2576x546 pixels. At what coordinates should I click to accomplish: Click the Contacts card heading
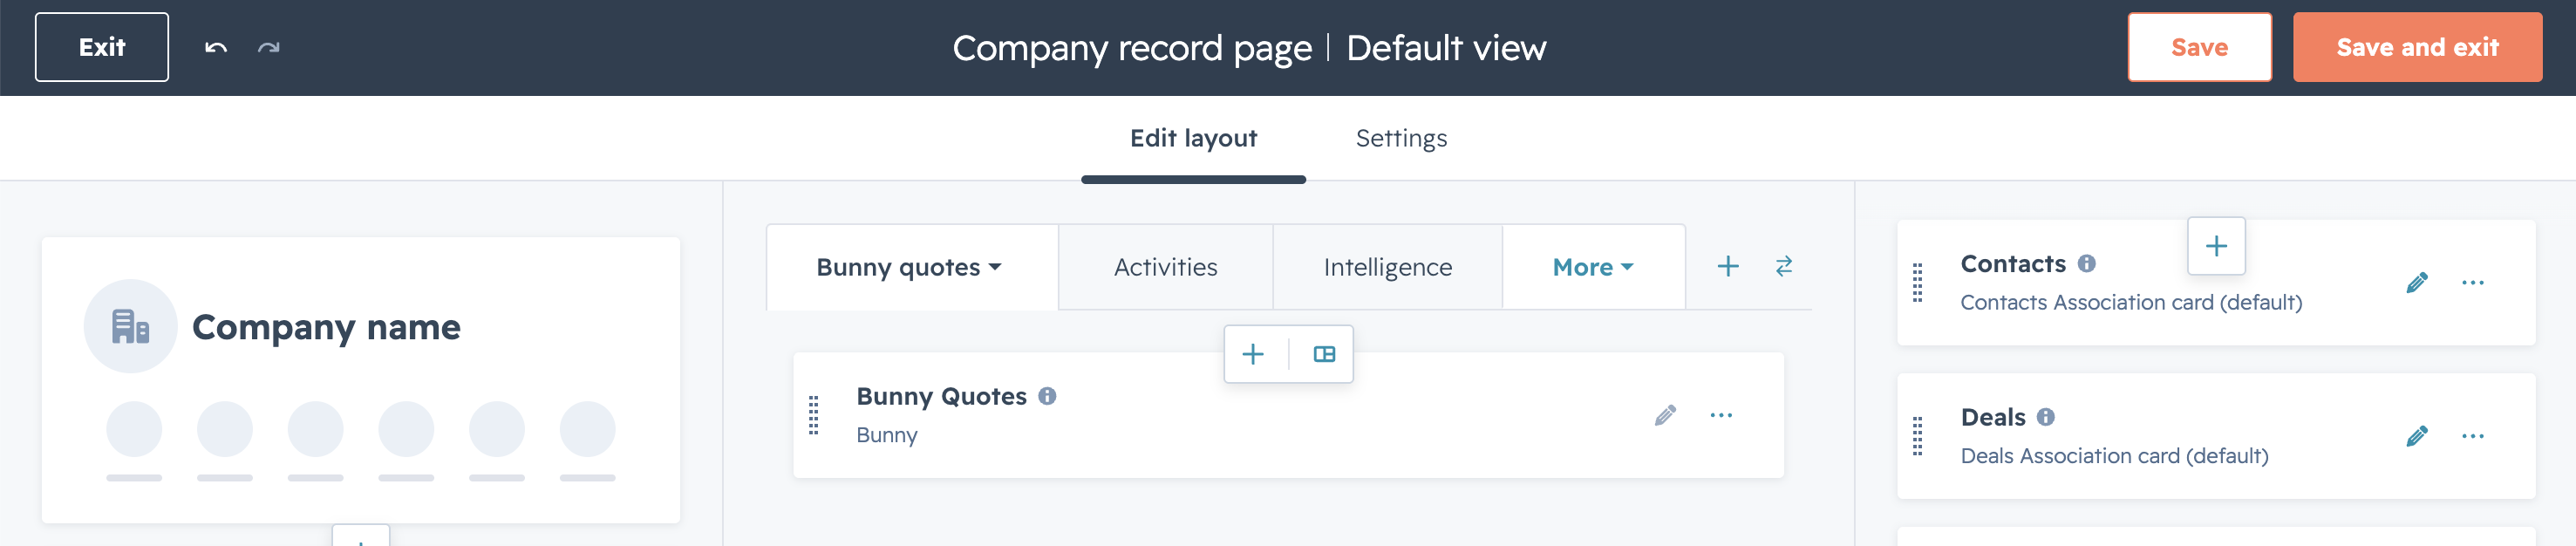pos(2013,263)
